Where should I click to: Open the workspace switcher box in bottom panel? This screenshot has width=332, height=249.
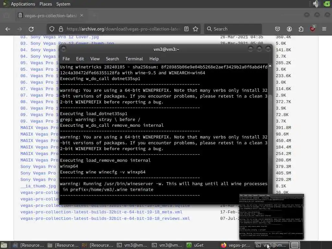(x=295, y=245)
